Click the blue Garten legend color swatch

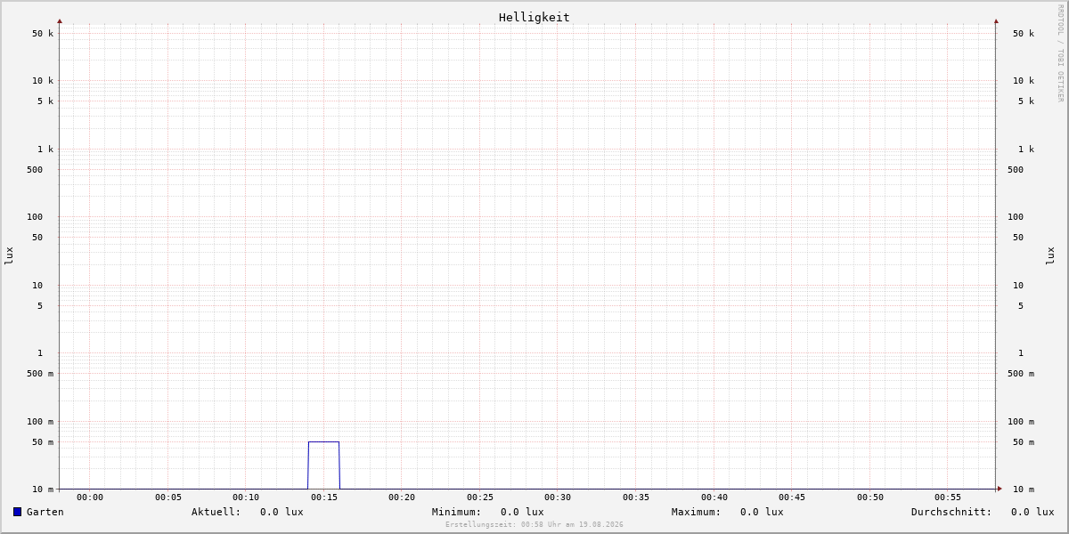click(17, 512)
